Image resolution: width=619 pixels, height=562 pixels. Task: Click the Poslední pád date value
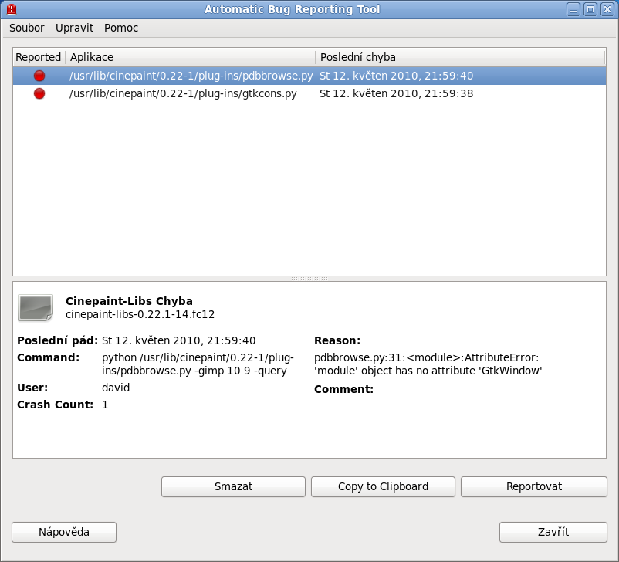178,340
